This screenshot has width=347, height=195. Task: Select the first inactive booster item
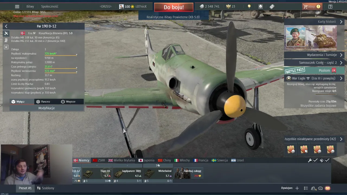(x=291, y=149)
